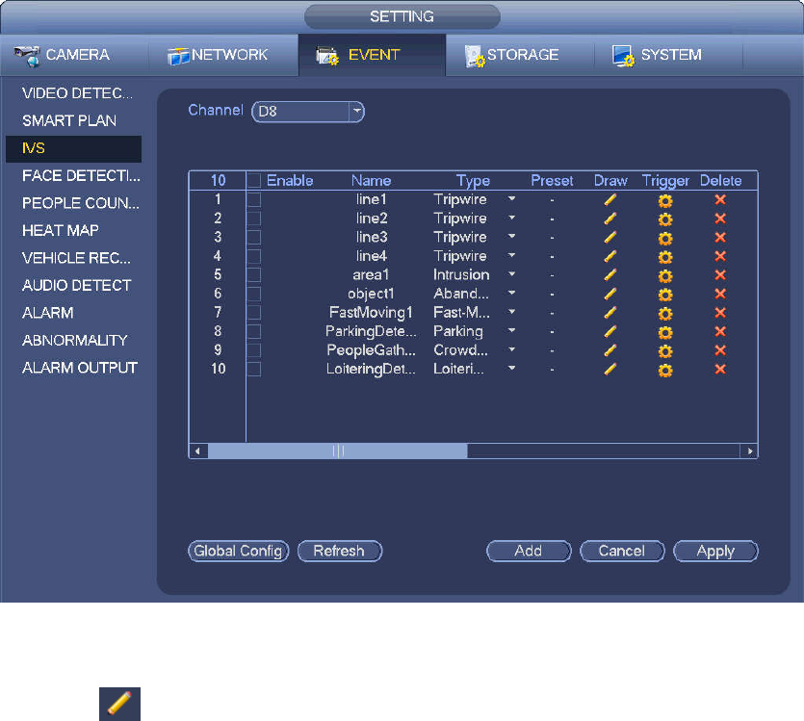
Task: Open trigger gear for line3
Action: [x=665, y=239]
